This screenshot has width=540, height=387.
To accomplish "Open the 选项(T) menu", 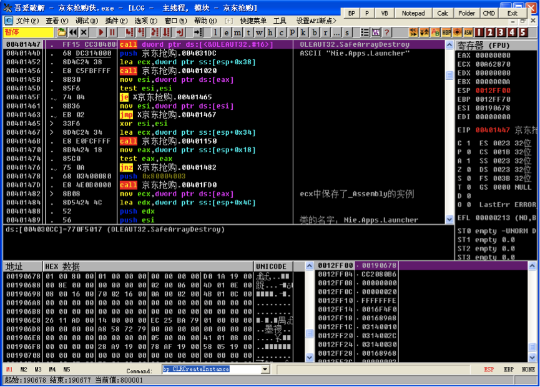I will 146,21.
